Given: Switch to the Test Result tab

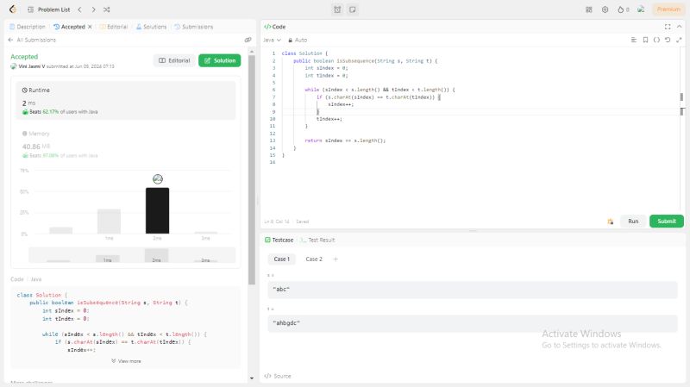Looking at the screenshot, I should [317, 240].
